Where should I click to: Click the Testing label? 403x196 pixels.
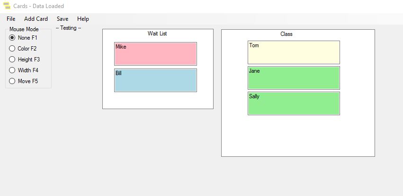[68, 28]
